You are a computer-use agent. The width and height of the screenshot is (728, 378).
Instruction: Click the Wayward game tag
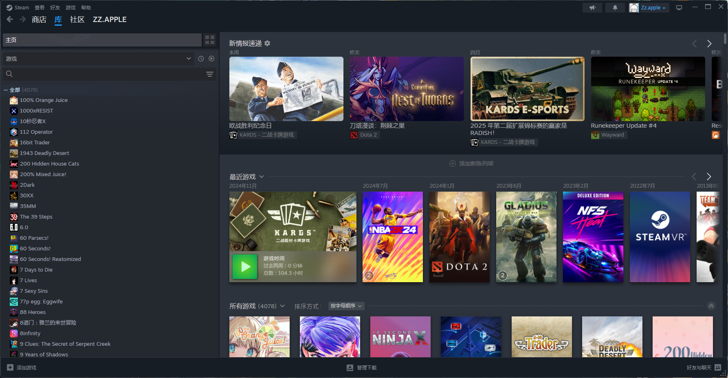609,135
